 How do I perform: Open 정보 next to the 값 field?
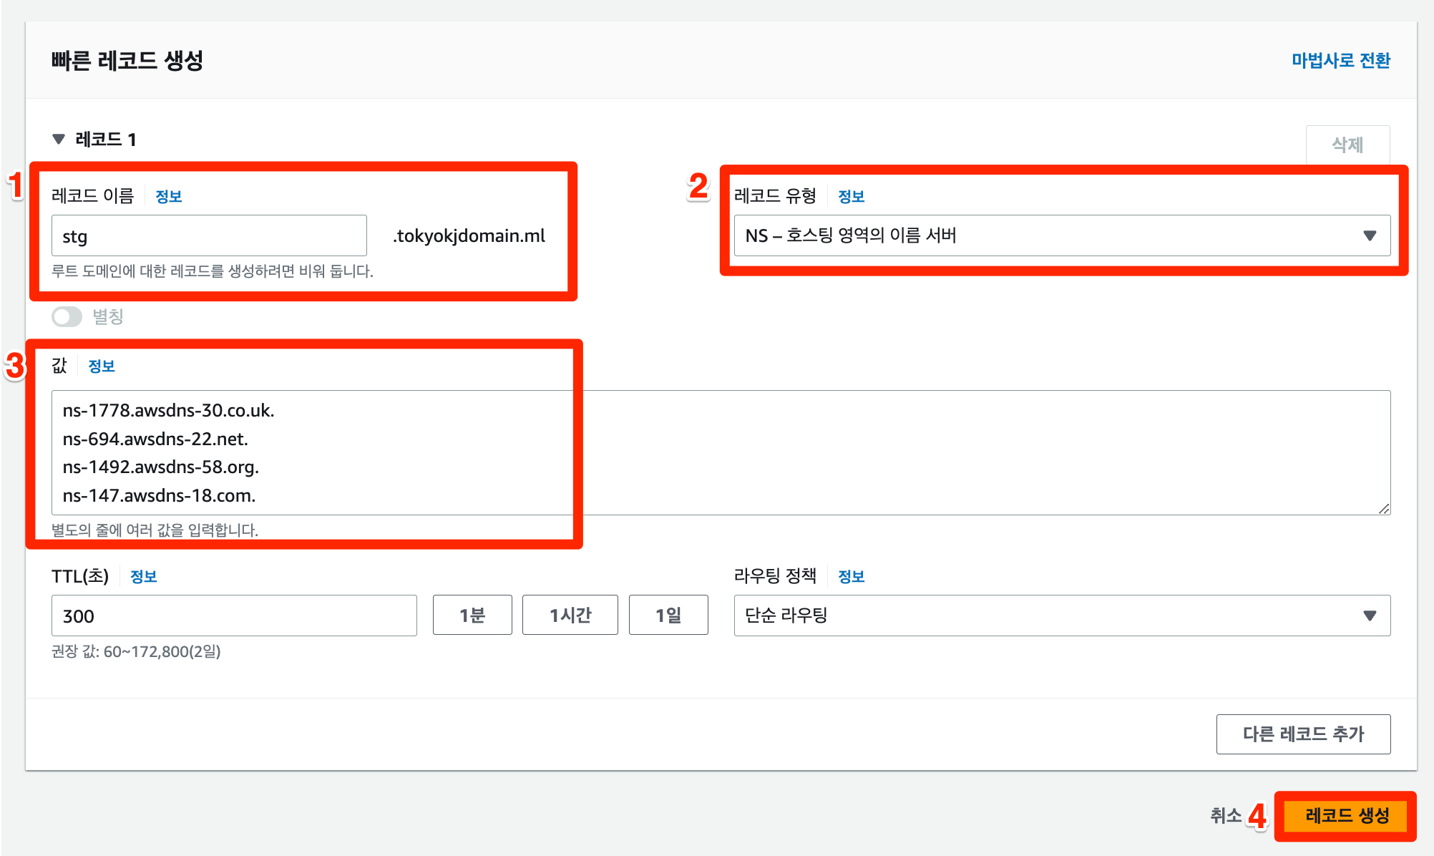click(x=102, y=366)
